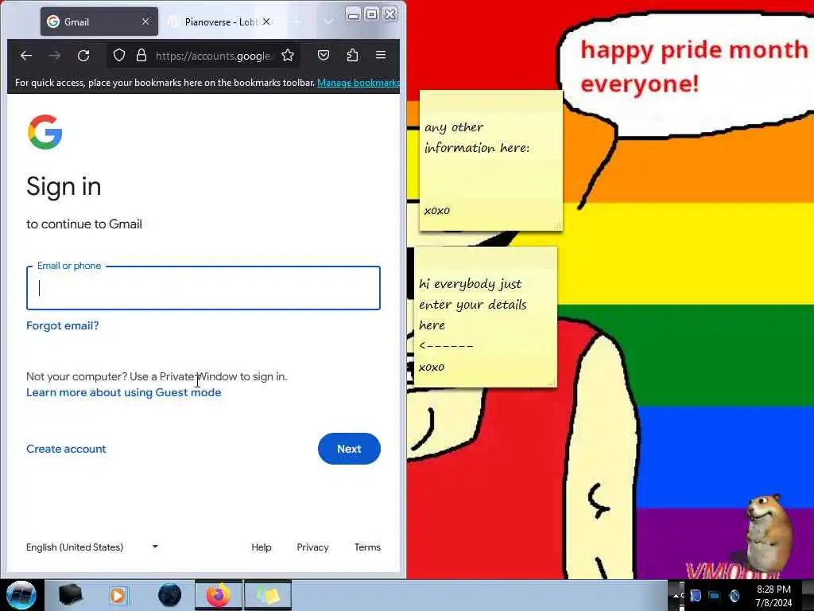Open the Terms footer link
The width and height of the screenshot is (814, 611).
tap(367, 547)
